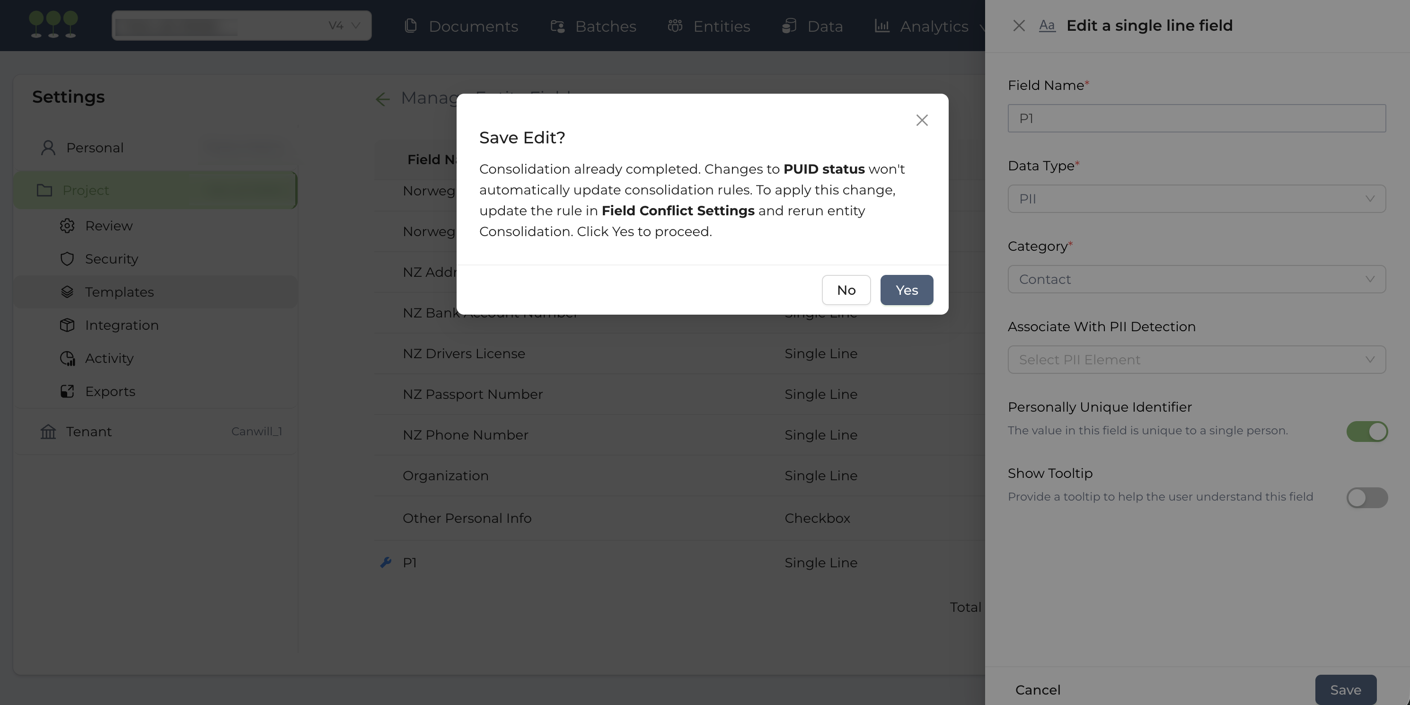
Task: Click No to decline saving the edit
Action: point(846,290)
